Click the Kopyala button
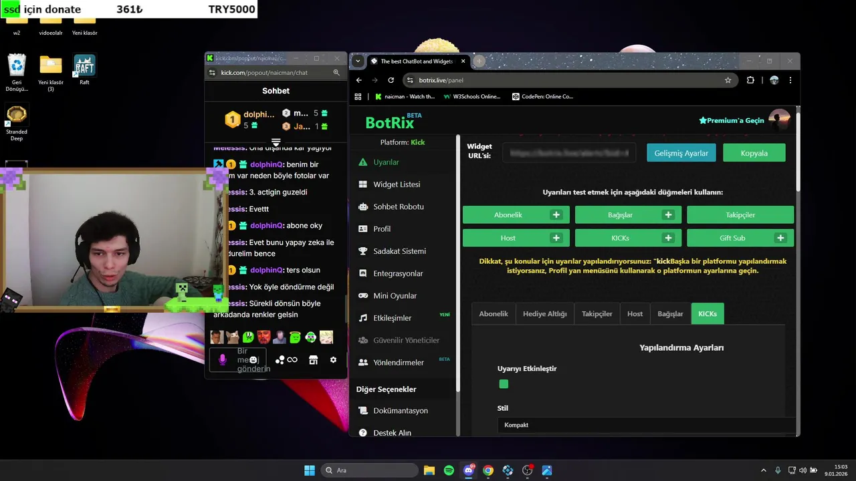The width and height of the screenshot is (856, 481). click(x=754, y=153)
